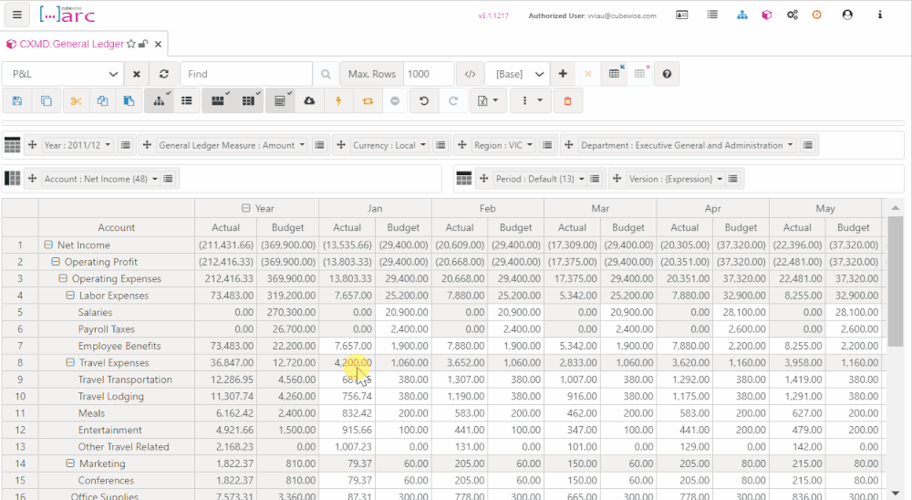Image resolution: width=912 pixels, height=500 pixels.
Task: Click the cloud upload icon
Action: coord(309,100)
